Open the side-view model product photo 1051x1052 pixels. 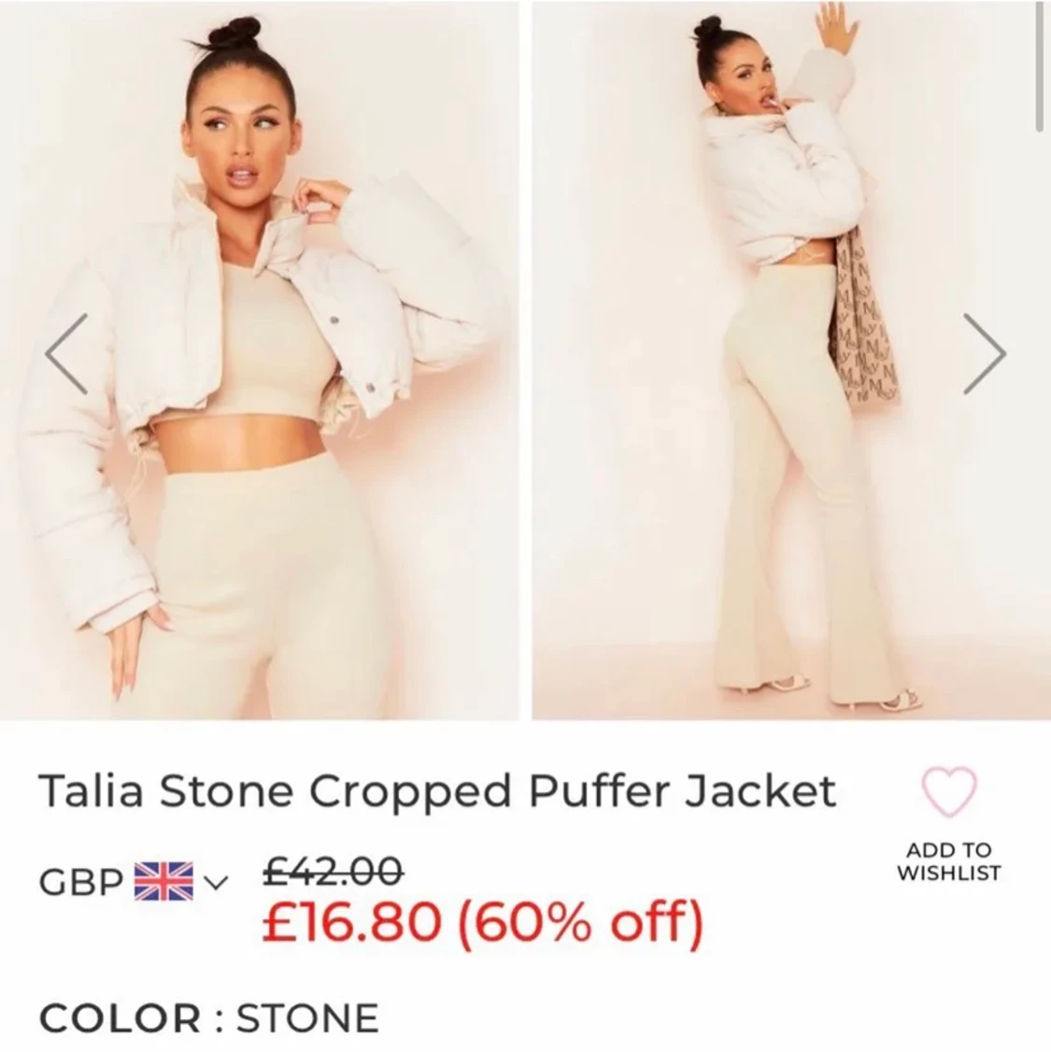pos(791,361)
